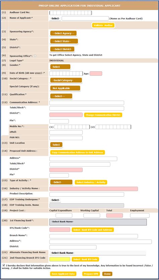This screenshot has width=159, height=280.
Task: Click the communication Pin field
Action: (59, 121)
